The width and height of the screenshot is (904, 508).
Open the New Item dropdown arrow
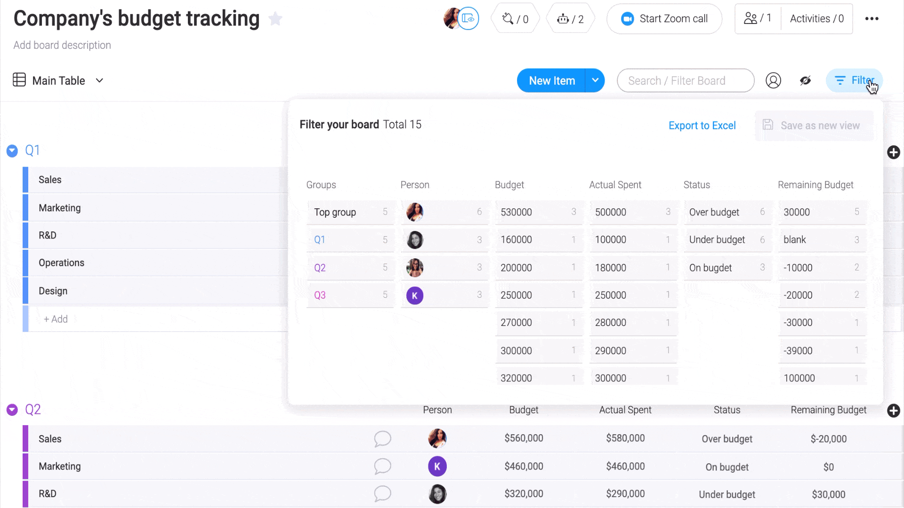coord(595,80)
